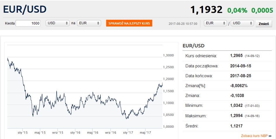The width and height of the screenshot is (276, 139).
Task: Expand the EUR target currency dropdown after 'na'
Action: tap(89, 23)
